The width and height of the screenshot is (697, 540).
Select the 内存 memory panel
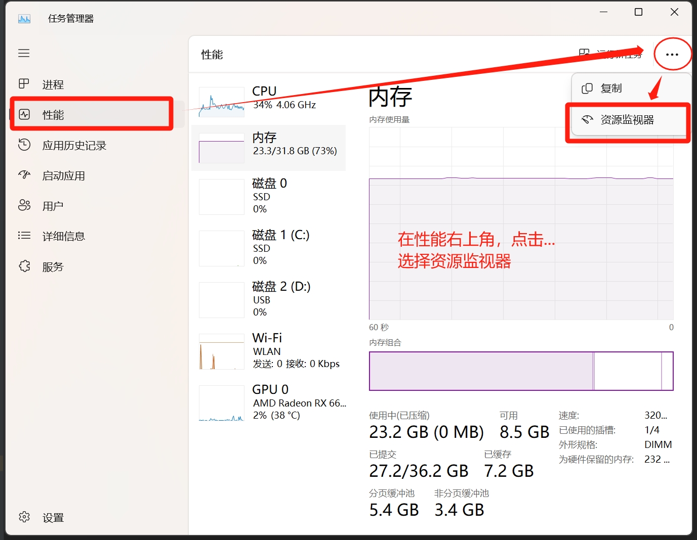point(268,147)
